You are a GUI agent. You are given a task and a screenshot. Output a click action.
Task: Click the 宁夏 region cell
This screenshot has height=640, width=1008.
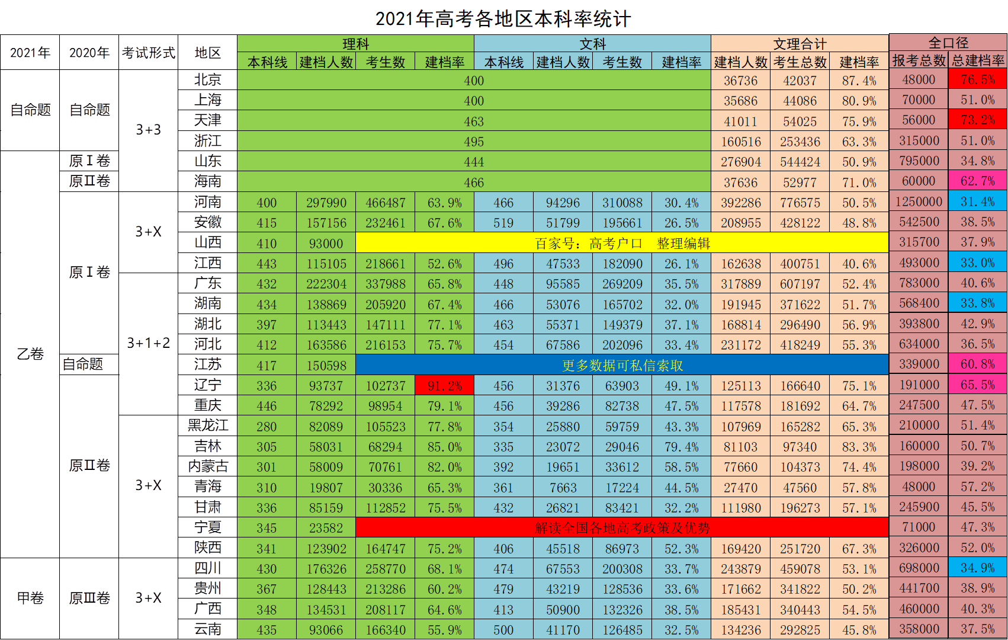[x=208, y=527]
